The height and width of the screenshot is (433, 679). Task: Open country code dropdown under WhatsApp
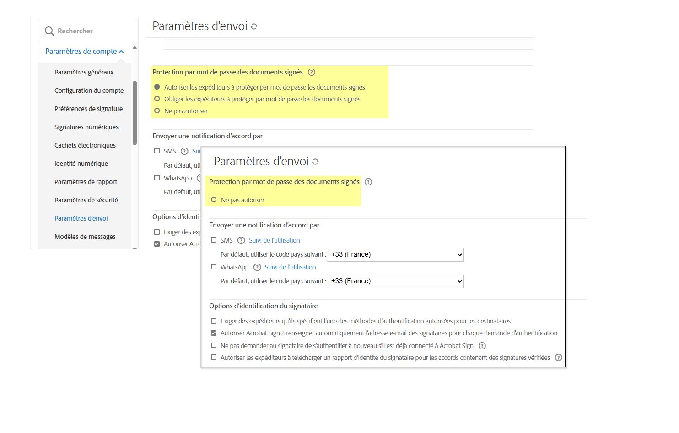pos(395,281)
